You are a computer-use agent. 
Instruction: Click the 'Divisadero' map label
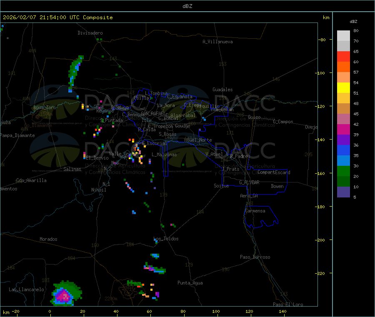[90, 33]
